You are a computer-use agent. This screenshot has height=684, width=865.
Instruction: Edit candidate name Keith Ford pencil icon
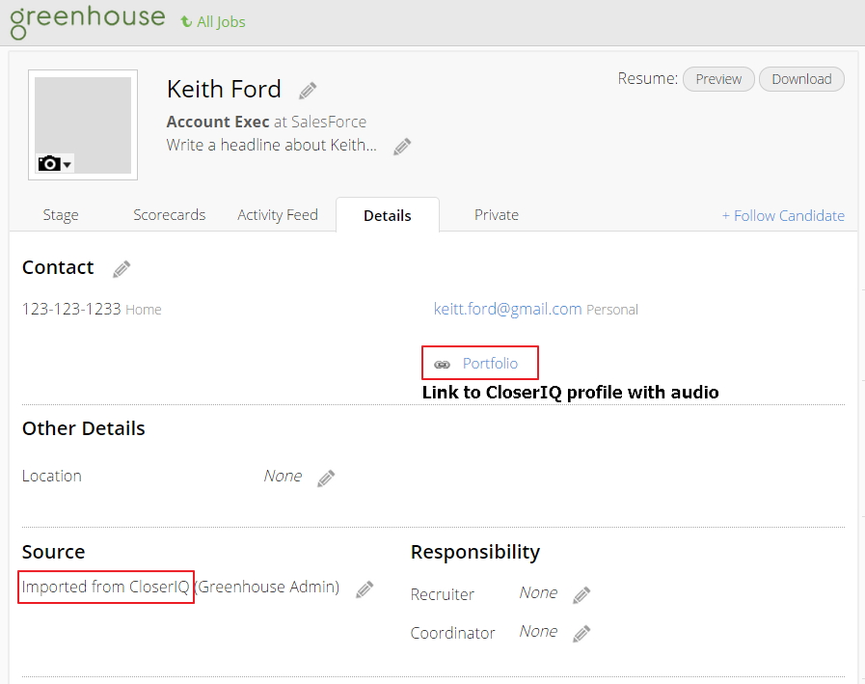[x=308, y=91]
